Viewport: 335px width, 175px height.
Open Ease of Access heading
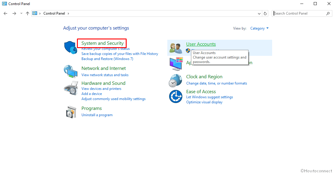point(201,92)
